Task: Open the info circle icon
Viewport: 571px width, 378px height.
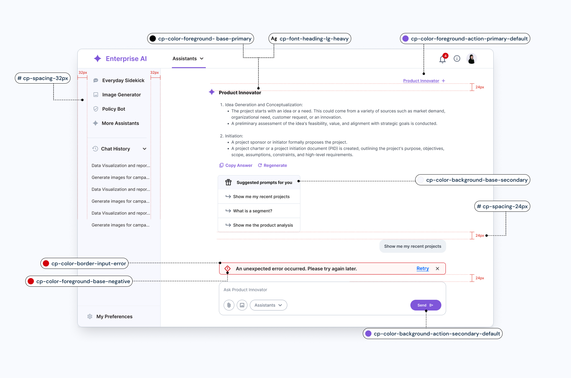Action: click(x=457, y=59)
